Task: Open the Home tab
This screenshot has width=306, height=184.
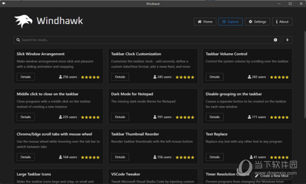Action: click(205, 21)
